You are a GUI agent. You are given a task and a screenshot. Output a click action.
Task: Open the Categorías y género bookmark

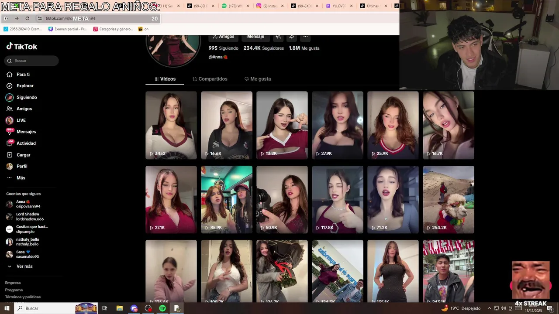(113, 29)
